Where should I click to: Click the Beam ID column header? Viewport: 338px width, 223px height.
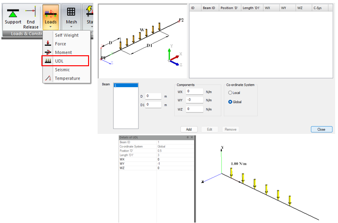[209, 8]
